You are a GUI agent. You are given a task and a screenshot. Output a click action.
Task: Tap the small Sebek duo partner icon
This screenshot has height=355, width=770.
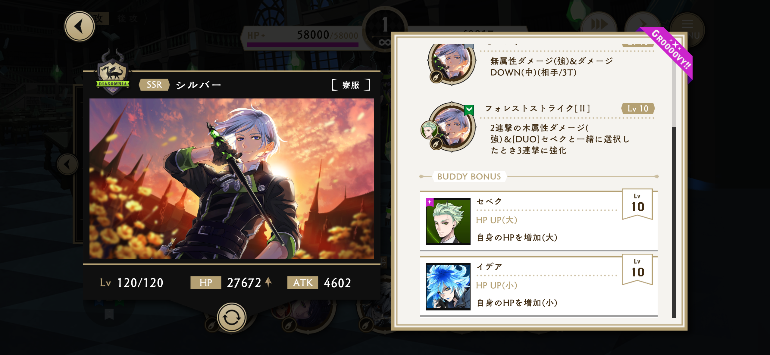[x=429, y=130]
